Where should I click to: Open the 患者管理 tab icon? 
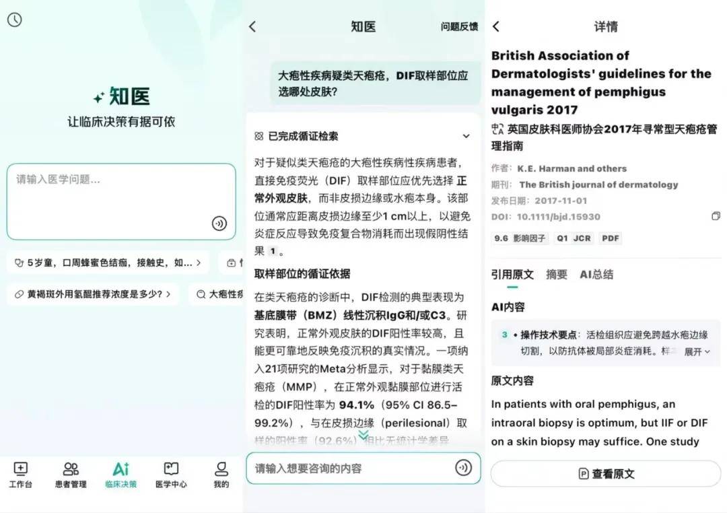click(x=71, y=475)
